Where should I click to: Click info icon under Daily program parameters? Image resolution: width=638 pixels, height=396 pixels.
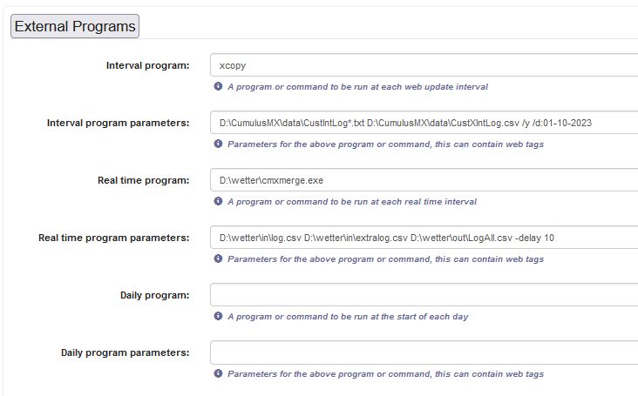point(218,373)
